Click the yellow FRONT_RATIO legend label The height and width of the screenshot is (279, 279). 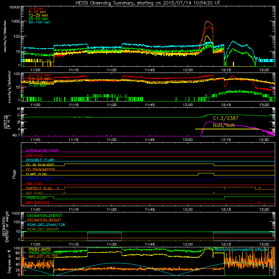(40, 249)
